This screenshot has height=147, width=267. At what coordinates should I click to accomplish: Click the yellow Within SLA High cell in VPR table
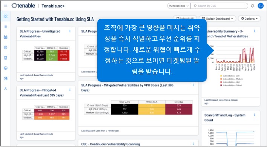tap(152, 109)
